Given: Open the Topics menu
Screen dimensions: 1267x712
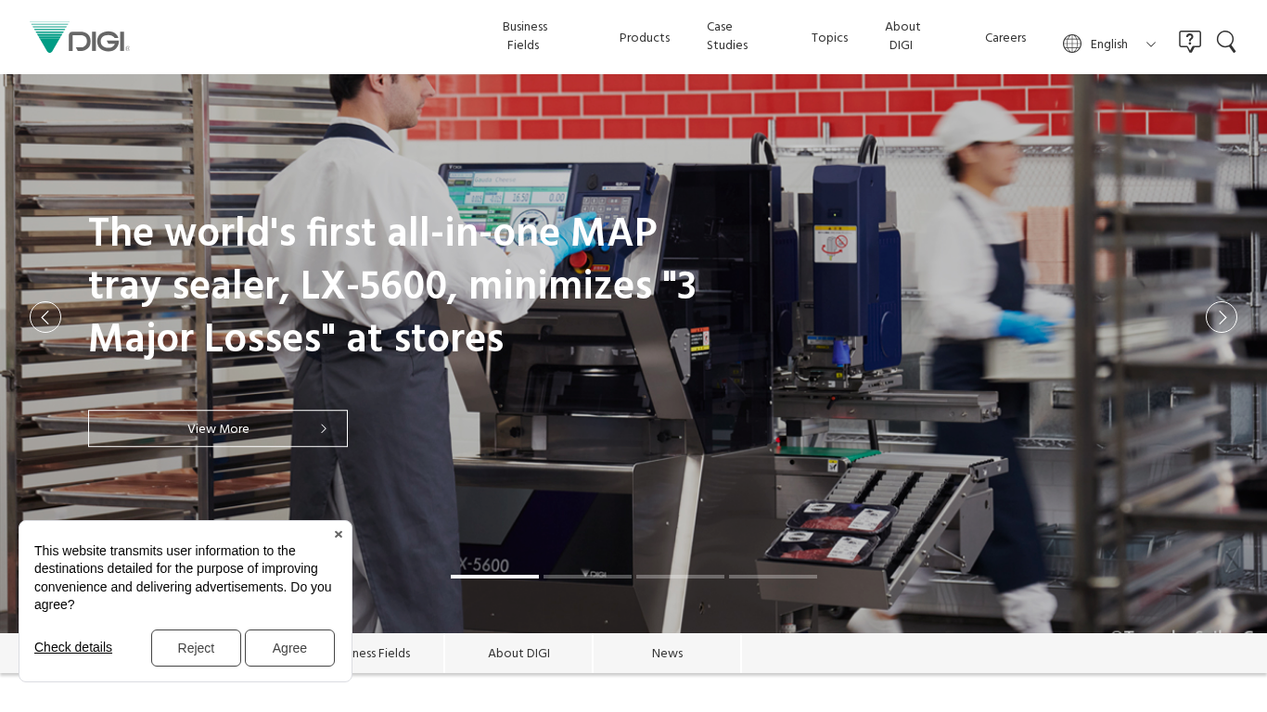Looking at the screenshot, I should click(829, 38).
